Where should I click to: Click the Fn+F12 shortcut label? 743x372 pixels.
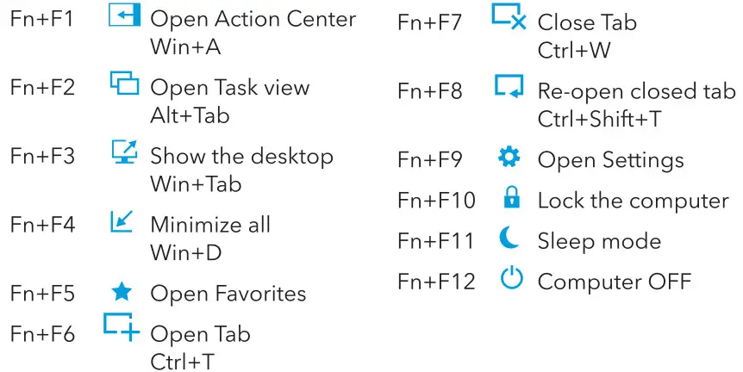click(x=436, y=281)
